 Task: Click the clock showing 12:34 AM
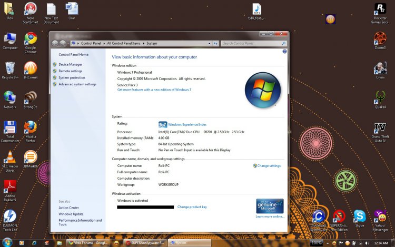tap(381, 243)
